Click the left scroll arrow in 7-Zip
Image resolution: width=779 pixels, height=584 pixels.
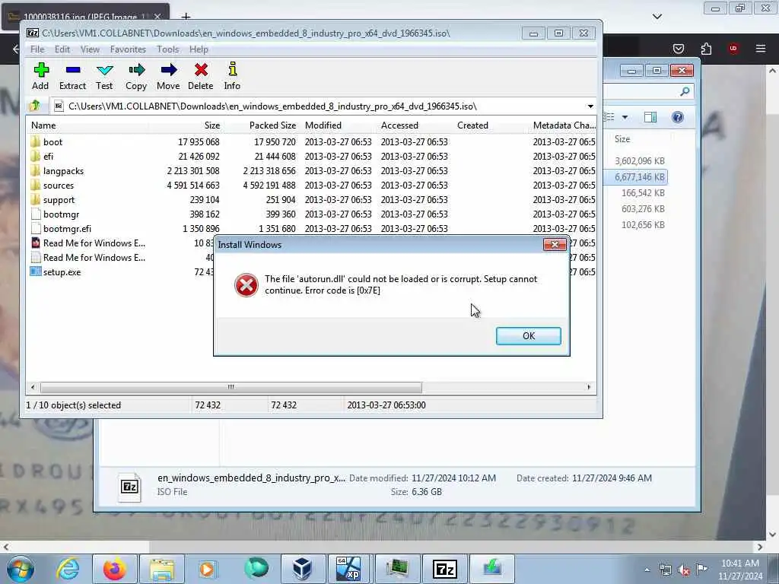pos(33,387)
